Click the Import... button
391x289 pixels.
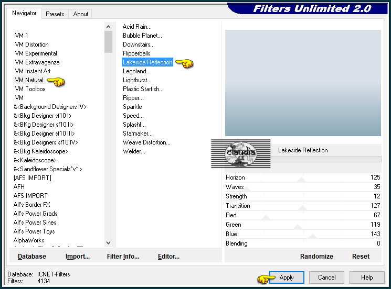point(78,257)
